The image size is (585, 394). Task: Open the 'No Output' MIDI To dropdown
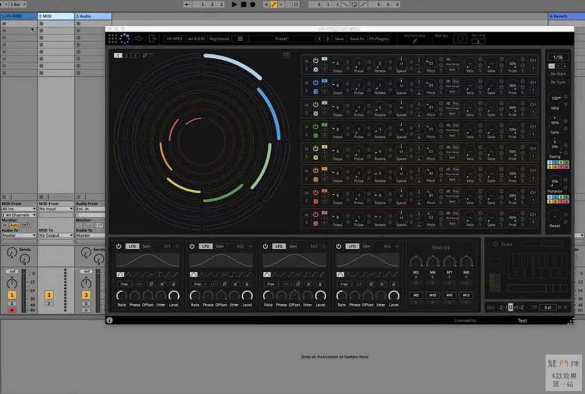[56, 235]
